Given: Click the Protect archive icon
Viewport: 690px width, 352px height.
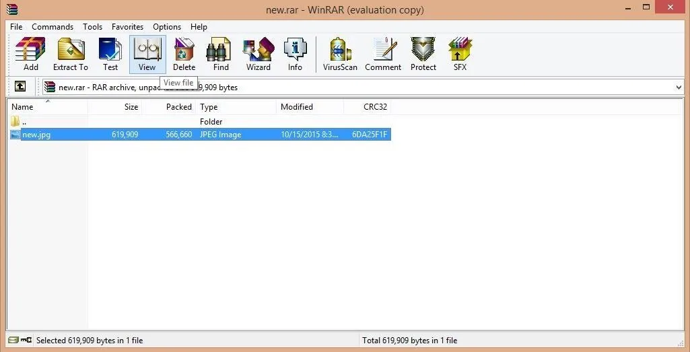Looking at the screenshot, I should (x=423, y=54).
